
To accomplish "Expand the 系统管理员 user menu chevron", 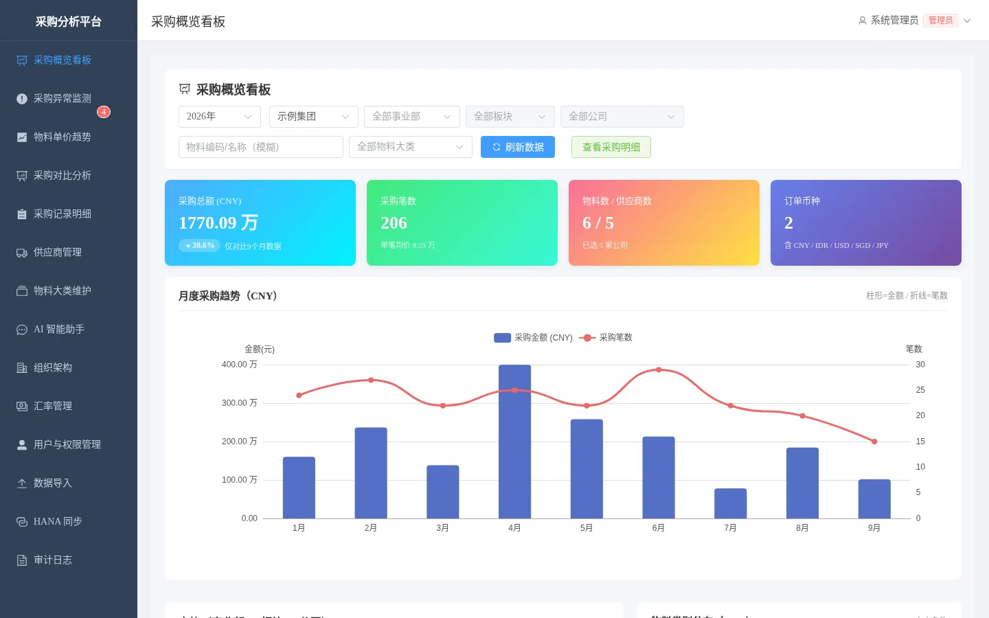I will [x=967, y=21].
